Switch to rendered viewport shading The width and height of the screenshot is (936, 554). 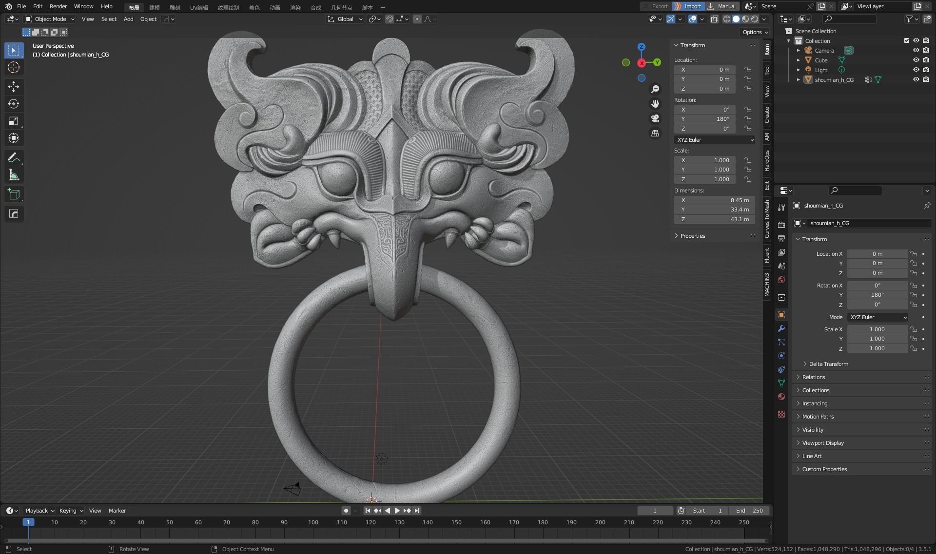point(755,19)
